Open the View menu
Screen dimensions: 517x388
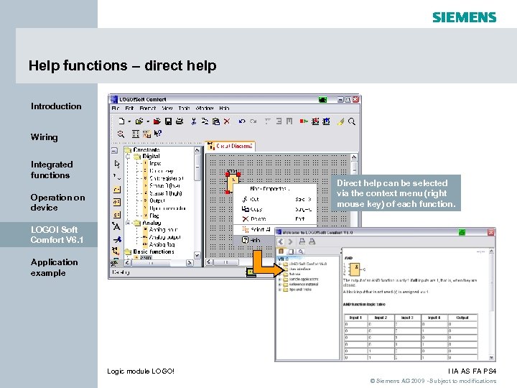click(167, 108)
